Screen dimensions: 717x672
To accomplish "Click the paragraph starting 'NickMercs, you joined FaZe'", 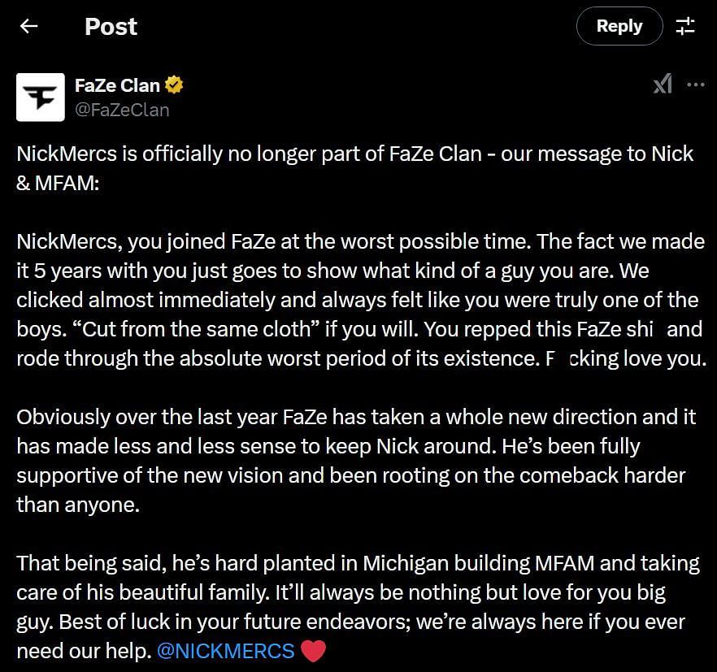I will tap(361, 300).
